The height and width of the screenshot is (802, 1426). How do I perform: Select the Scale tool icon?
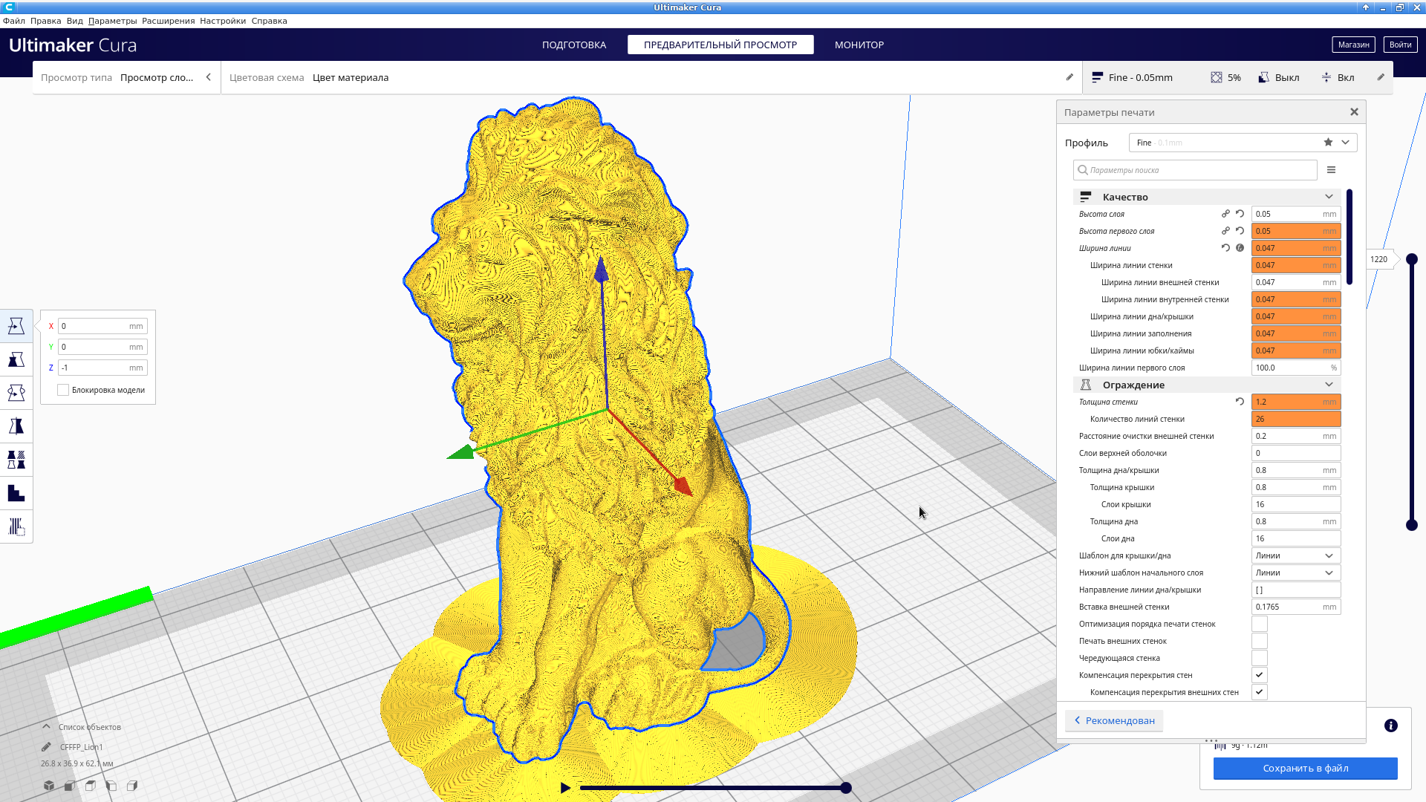(x=16, y=359)
